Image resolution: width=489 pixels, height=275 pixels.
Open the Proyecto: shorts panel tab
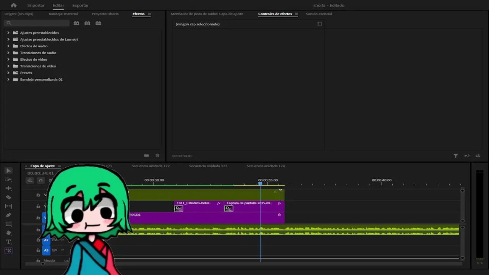tap(105, 14)
